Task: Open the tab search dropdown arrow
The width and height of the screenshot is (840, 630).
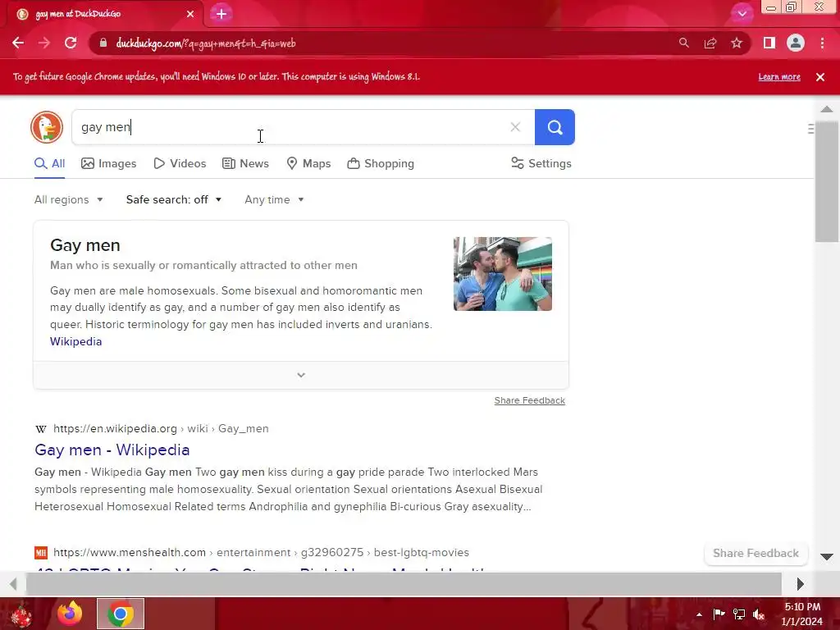Action: [x=742, y=14]
